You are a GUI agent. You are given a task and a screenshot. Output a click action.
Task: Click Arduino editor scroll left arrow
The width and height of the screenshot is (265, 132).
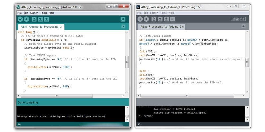tap(19, 96)
